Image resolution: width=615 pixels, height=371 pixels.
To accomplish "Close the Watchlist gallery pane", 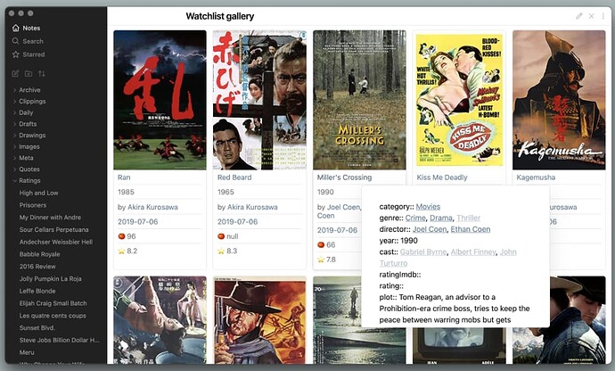I will click(591, 16).
